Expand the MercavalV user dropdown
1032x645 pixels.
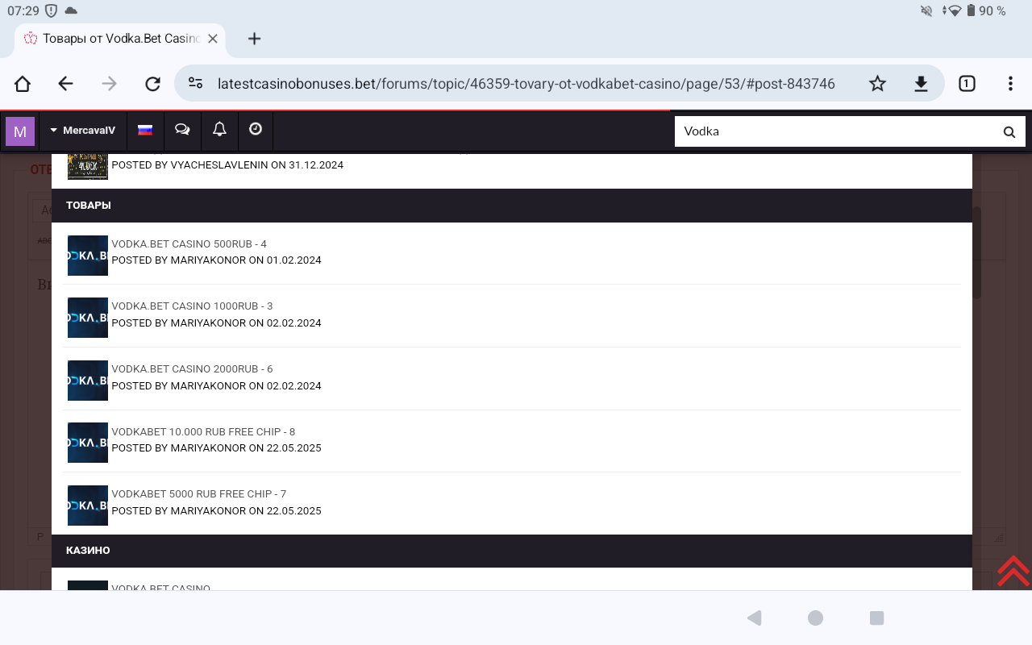click(83, 131)
